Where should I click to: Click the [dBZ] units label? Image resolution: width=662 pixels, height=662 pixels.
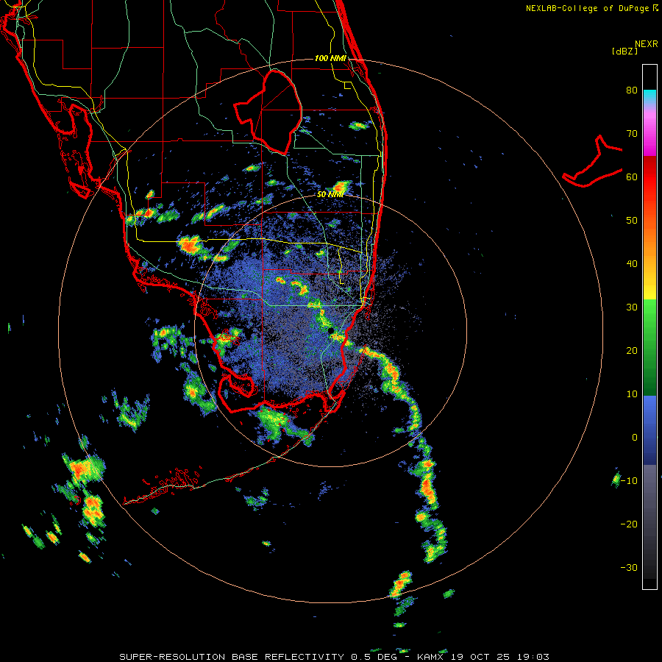tap(624, 51)
